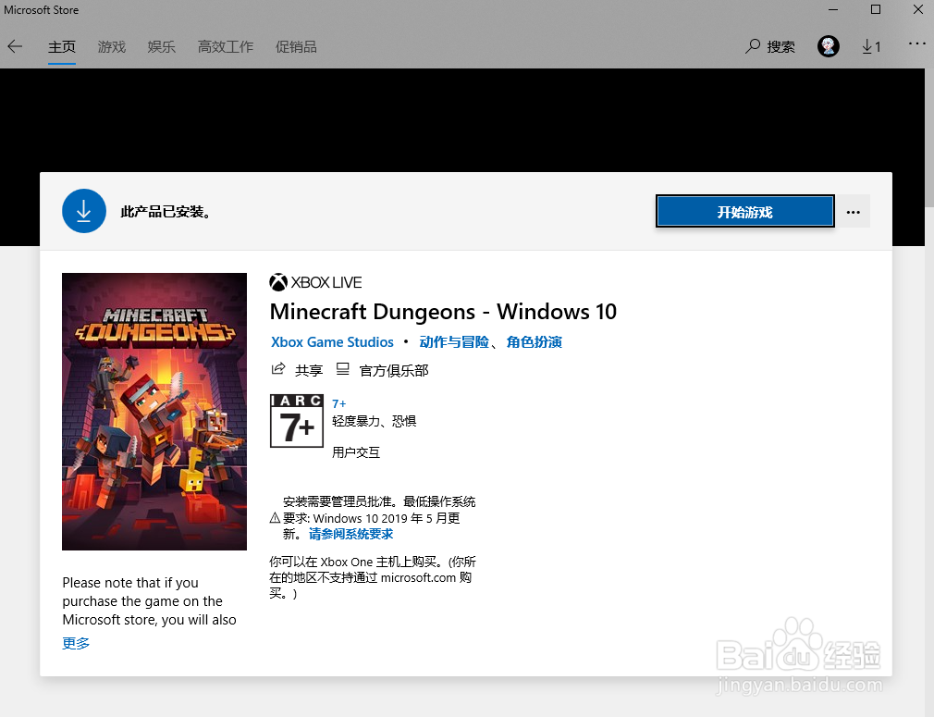Click the vertical scrollbar
934x717 pixels.
point(929,137)
